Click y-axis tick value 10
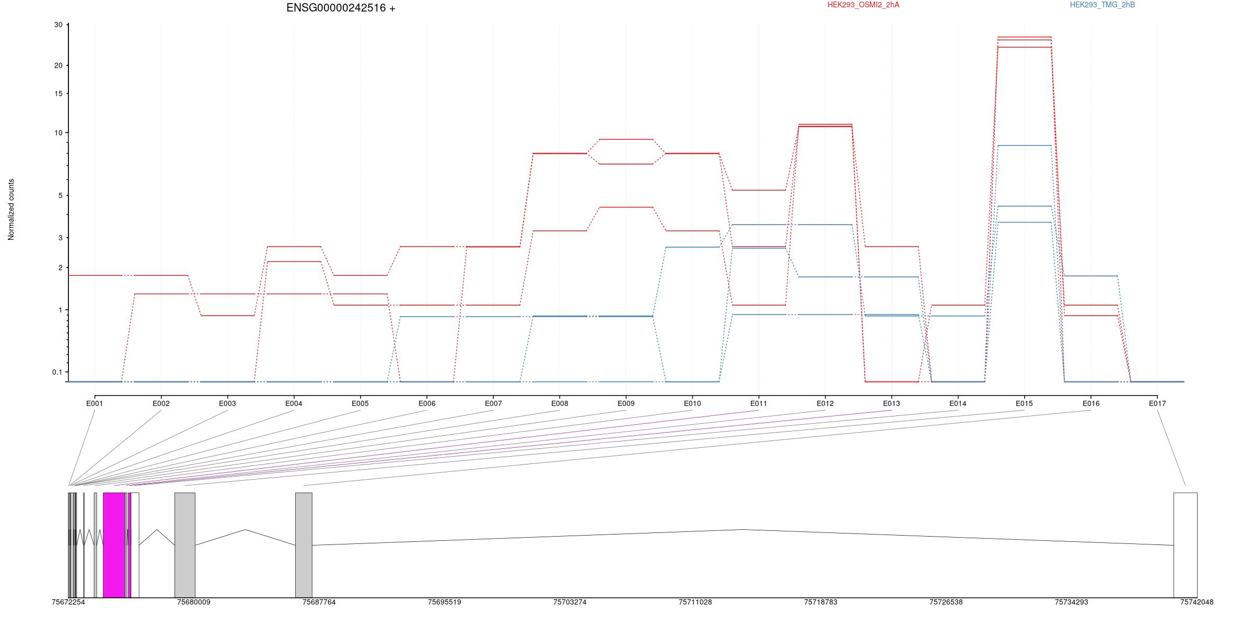 pos(58,133)
